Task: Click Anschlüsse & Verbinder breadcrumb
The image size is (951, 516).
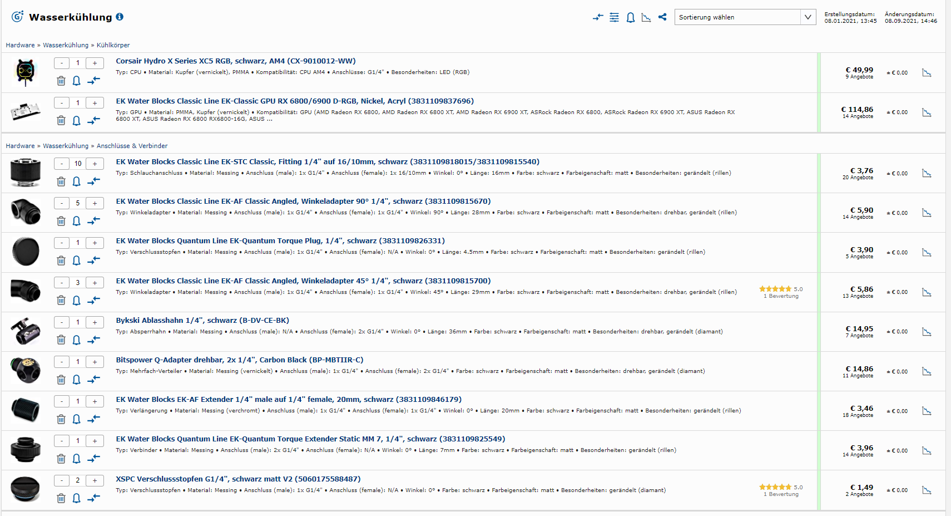Action: click(x=132, y=146)
